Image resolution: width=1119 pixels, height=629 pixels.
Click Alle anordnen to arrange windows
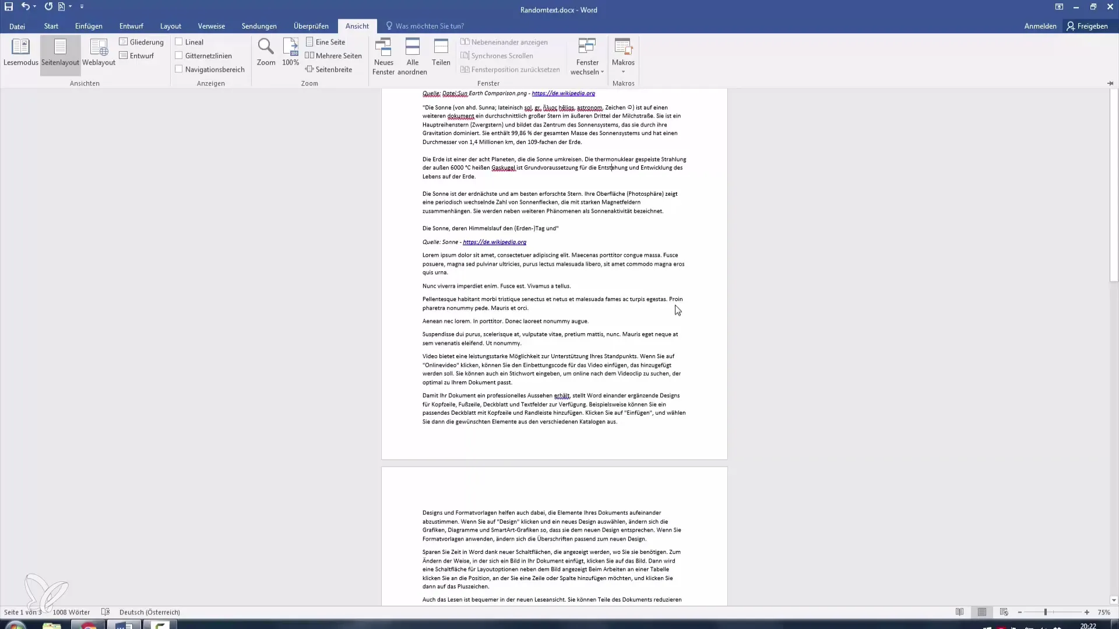[x=412, y=56]
